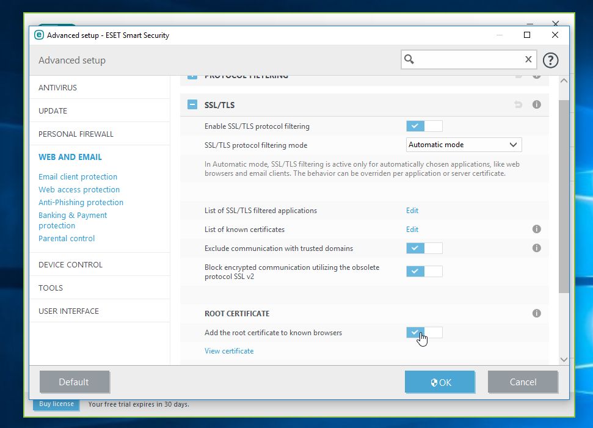This screenshot has width=593, height=428.
Task: Click the SSL/TLS section revert arrow icon
Action: [x=518, y=105]
